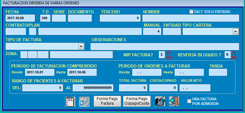Image resolution: width=245 pixels, height=113 pixels.
Task: Click ordenes a facturar Hasta date field
Action: click(x=189, y=72)
